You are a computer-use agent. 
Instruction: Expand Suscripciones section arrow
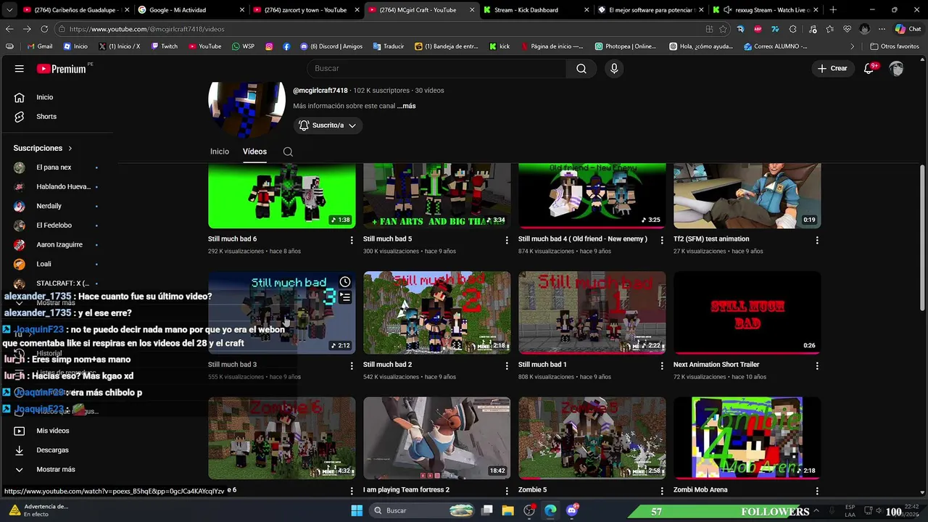pos(70,148)
